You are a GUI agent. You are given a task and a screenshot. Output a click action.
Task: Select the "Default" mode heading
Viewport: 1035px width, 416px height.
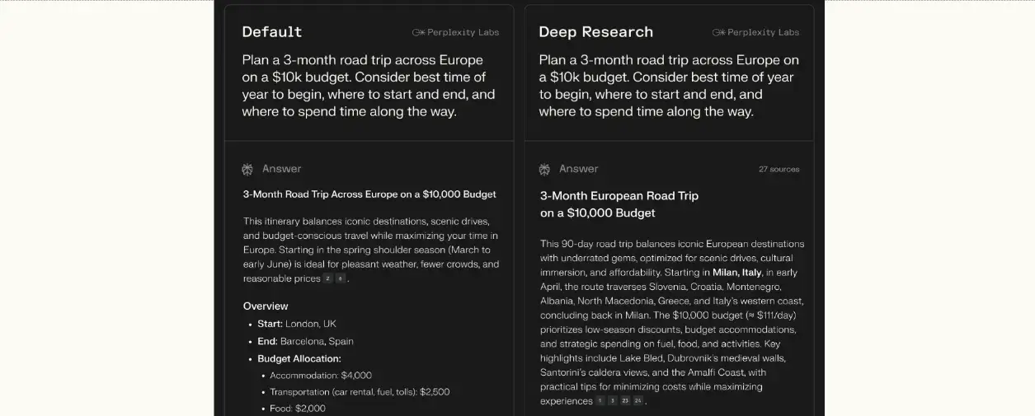point(272,32)
